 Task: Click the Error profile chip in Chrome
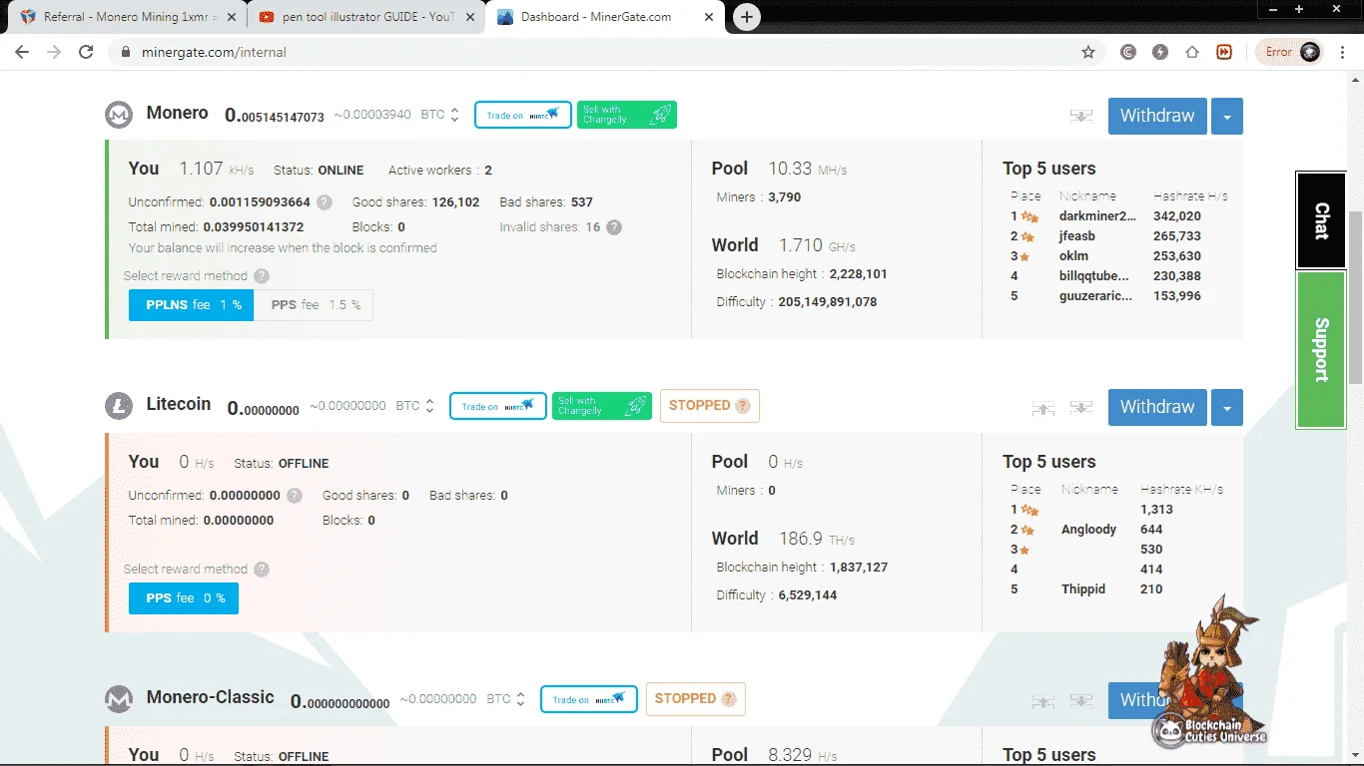(1291, 52)
